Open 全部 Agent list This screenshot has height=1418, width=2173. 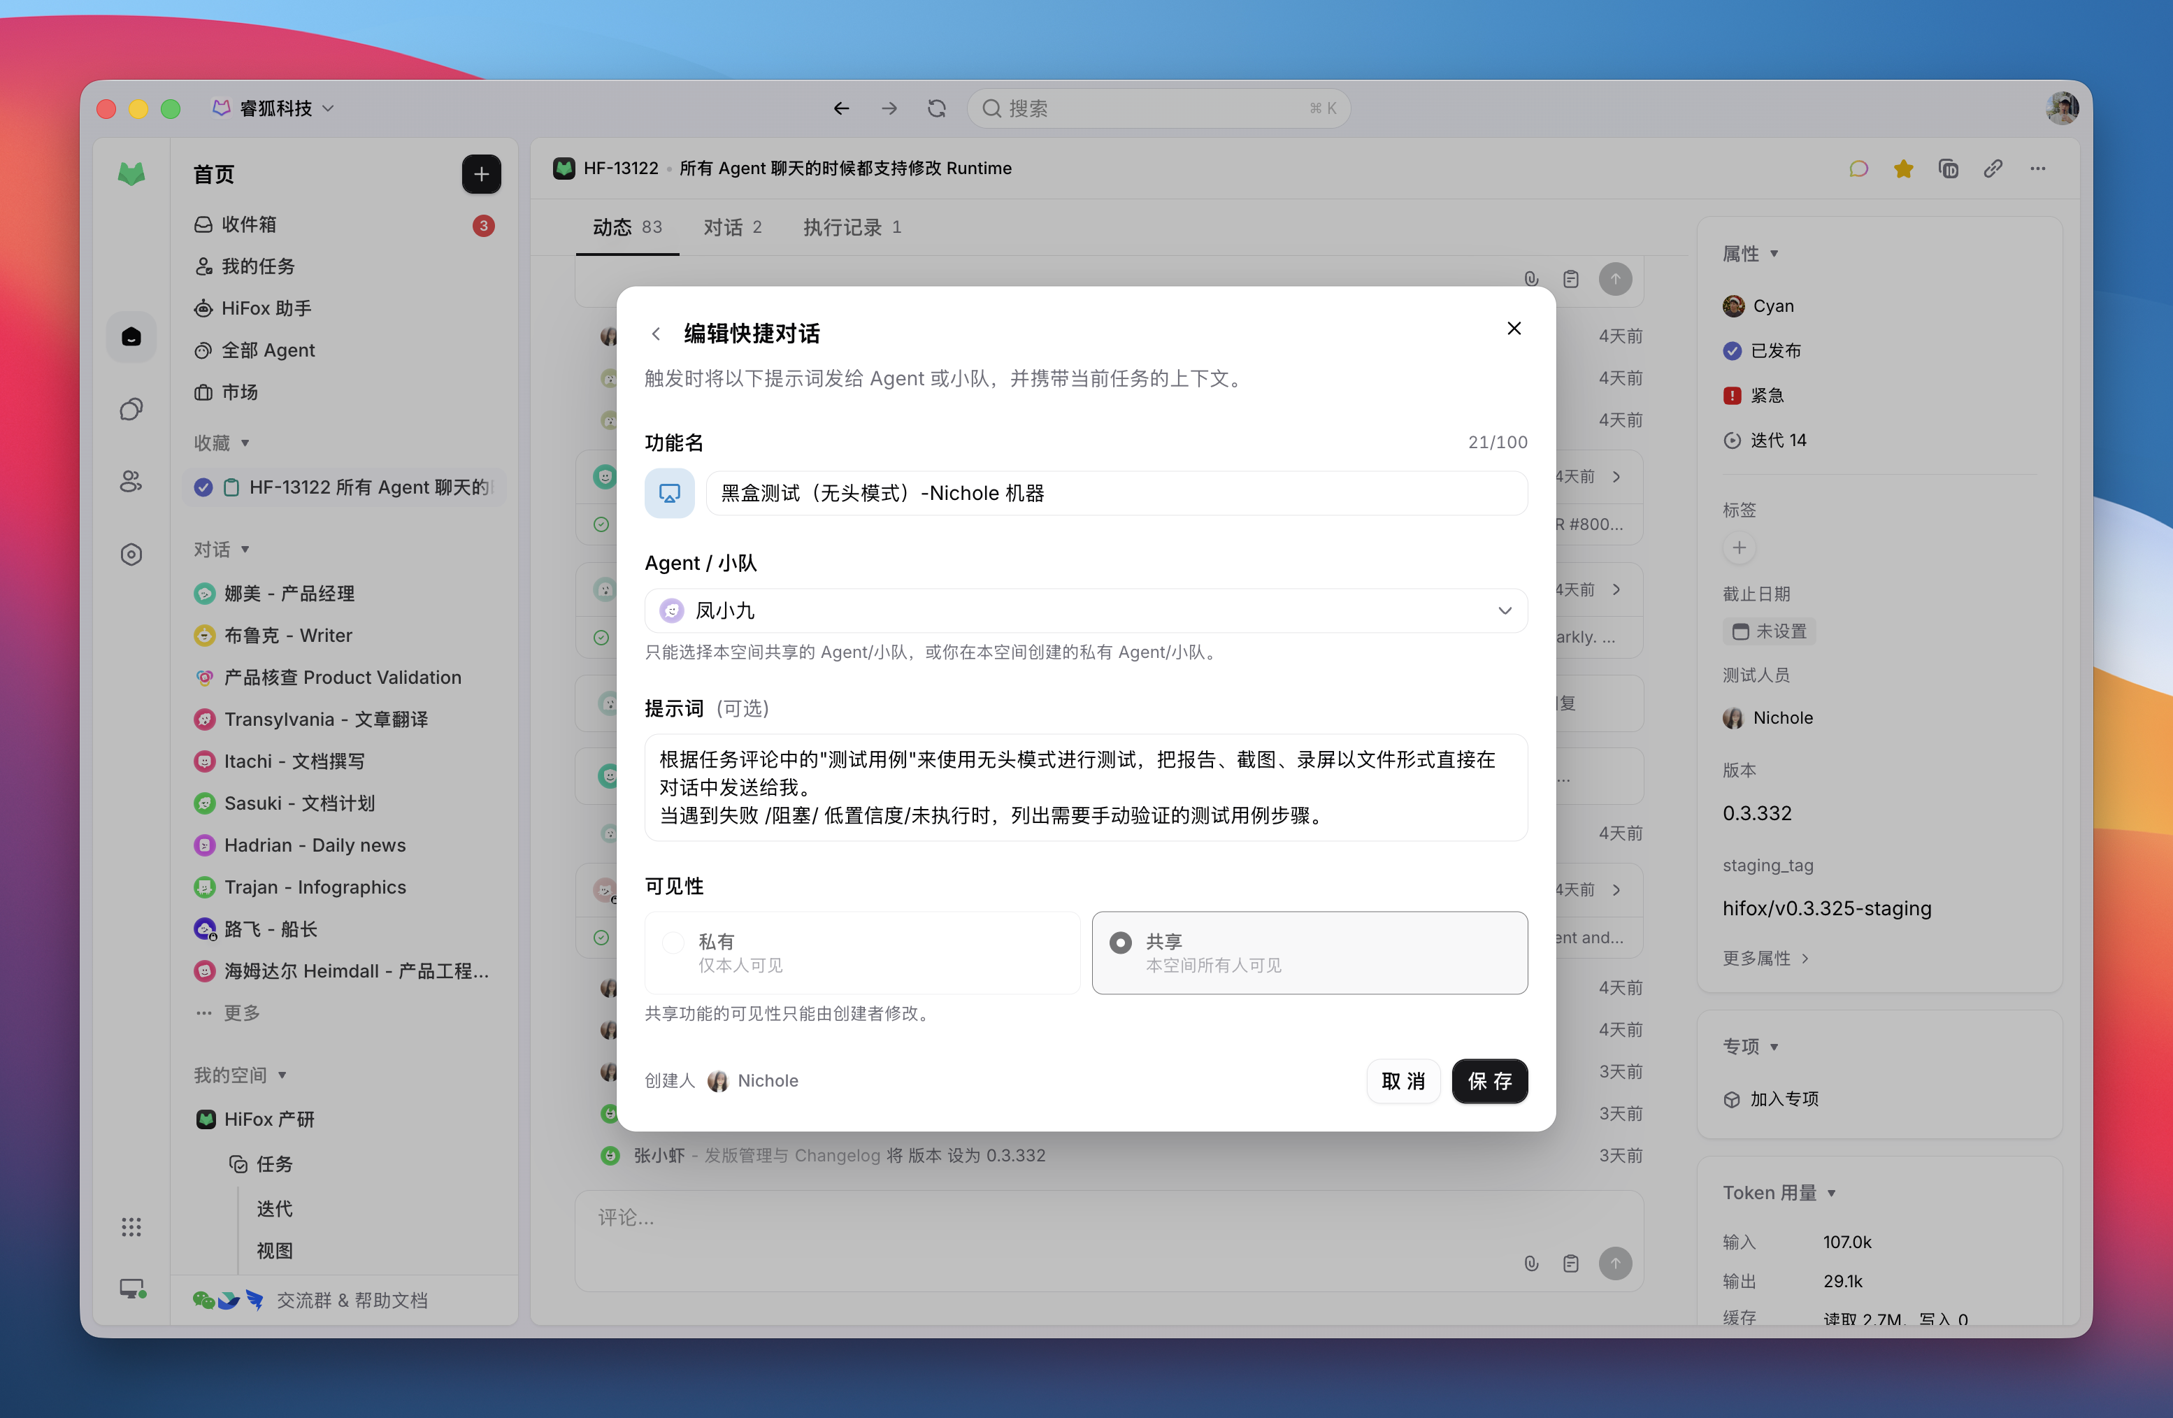343,350
